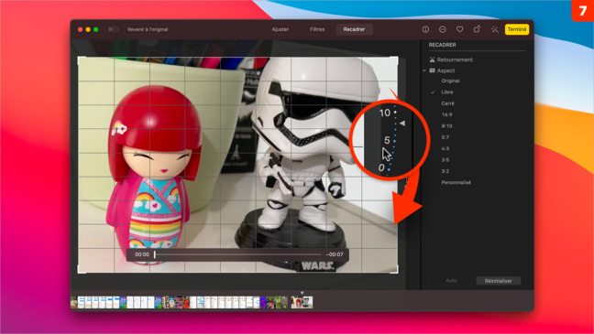The image size is (594, 334).
Task: Choose the Personnalisé aspect option
Action: [456, 183]
